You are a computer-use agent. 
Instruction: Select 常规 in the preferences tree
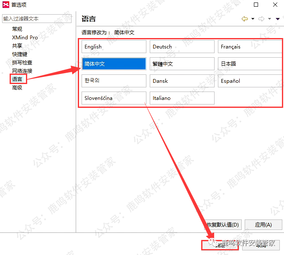(x=17, y=29)
